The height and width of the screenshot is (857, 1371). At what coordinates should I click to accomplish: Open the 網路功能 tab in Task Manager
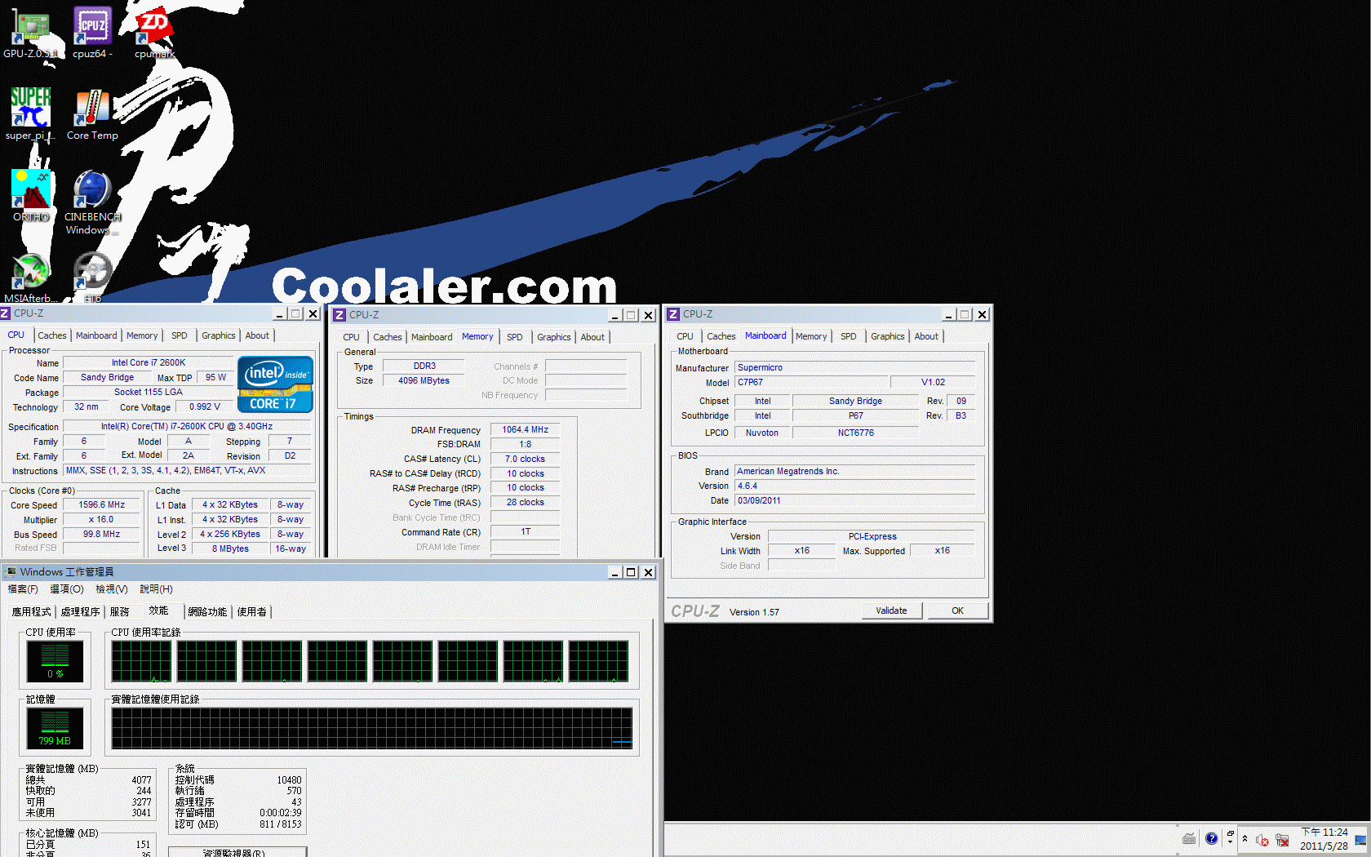coord(207,612)
